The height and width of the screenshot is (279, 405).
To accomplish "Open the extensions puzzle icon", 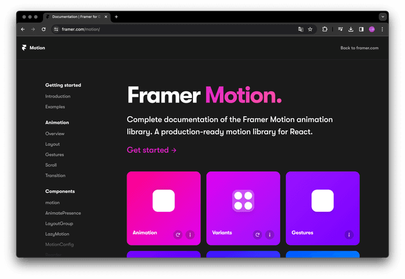I will tap(325, 30).
